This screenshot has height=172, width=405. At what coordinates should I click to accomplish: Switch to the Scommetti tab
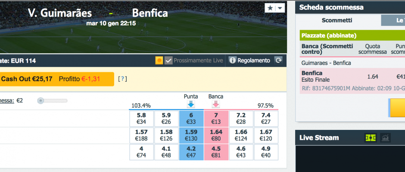[x=337, y=21]
